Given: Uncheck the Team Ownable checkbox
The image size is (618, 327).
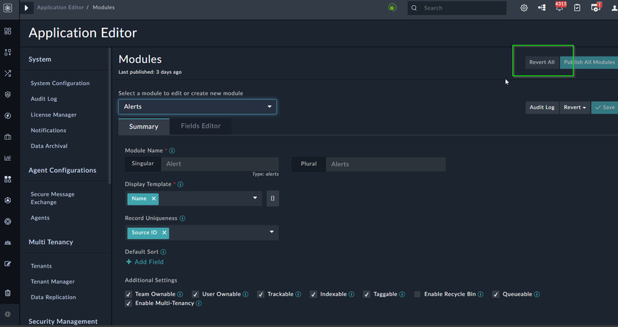Looking at the screenshot, I should click(129, 294).
